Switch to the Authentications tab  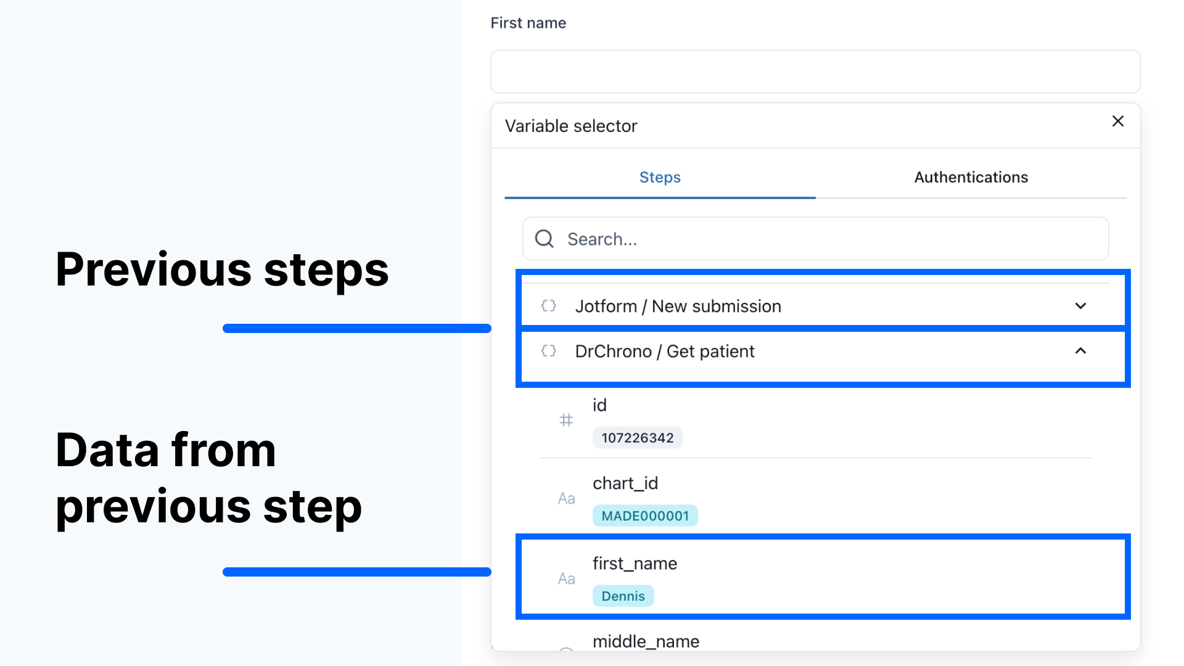coord(971,178)
